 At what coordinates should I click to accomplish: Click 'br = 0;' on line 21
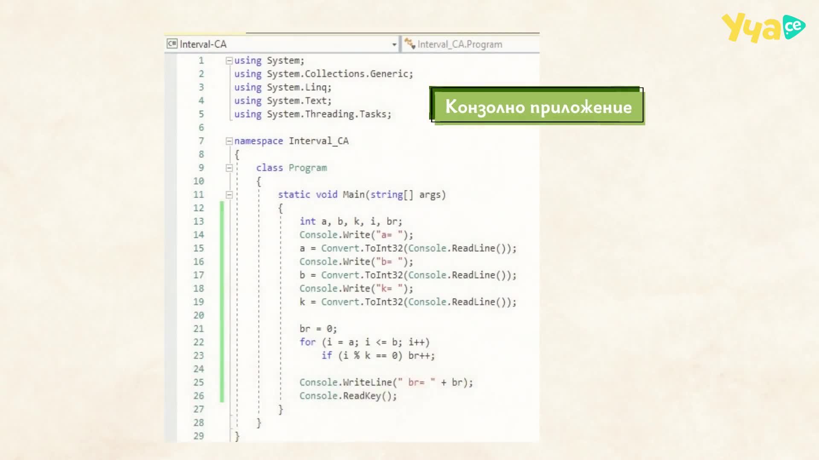coord(318,329)
